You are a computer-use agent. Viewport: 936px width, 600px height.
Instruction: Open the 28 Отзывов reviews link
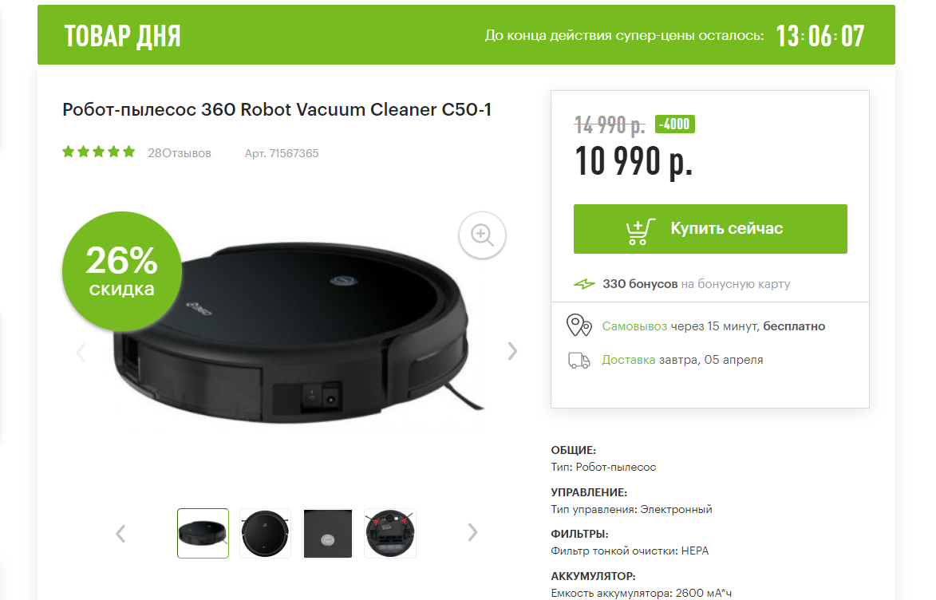(179, 153)
